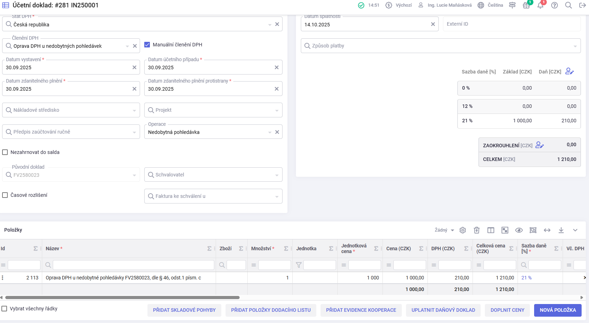
Task: Open the help question mark icon
Action: (x=555, y=5)
